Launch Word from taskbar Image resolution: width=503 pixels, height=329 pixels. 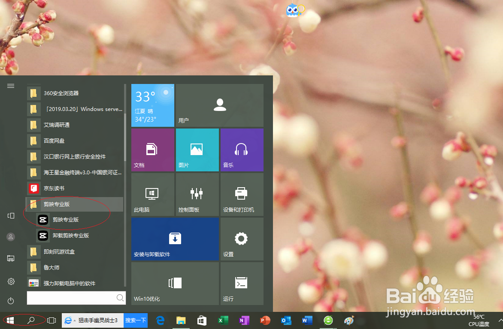[307, 320]
